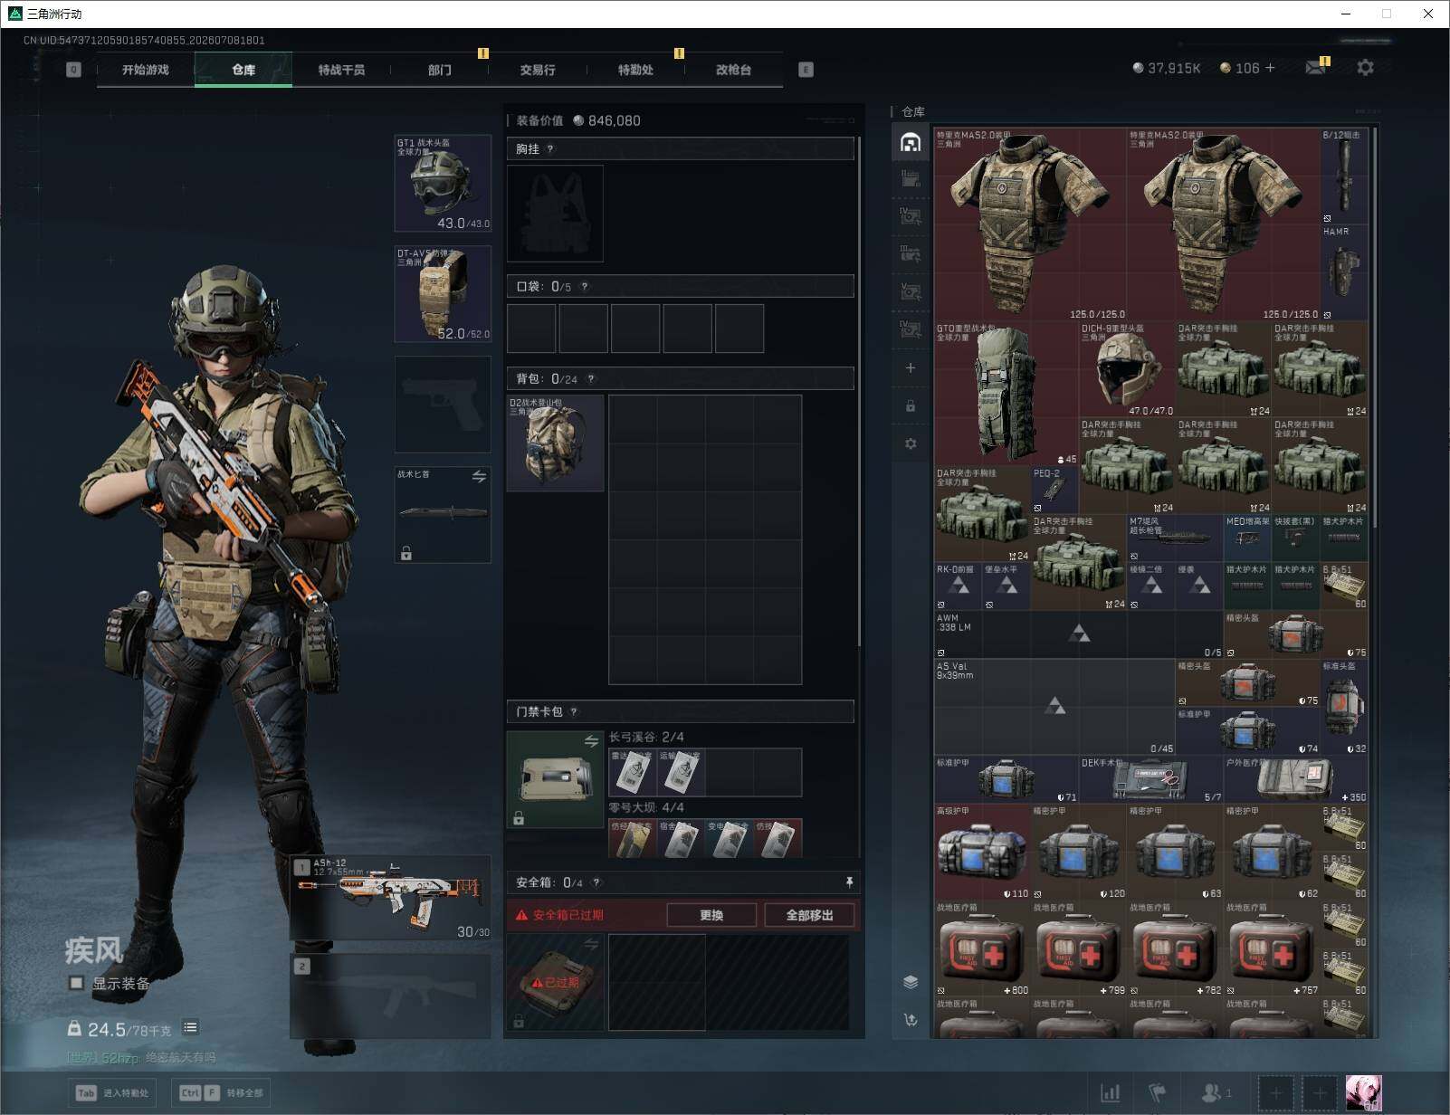Switch to the 特战干员 tab
Image resolution: width=1450 pixels, height=1115 pixels.
(341, 70)
